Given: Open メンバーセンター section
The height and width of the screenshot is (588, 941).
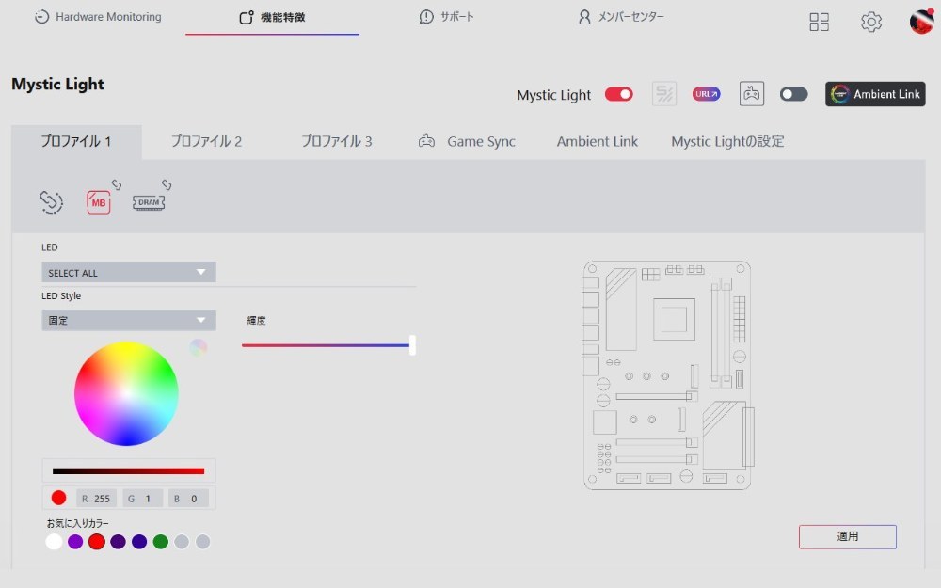Looking at the screenshot, I should [x=621, y=17].
